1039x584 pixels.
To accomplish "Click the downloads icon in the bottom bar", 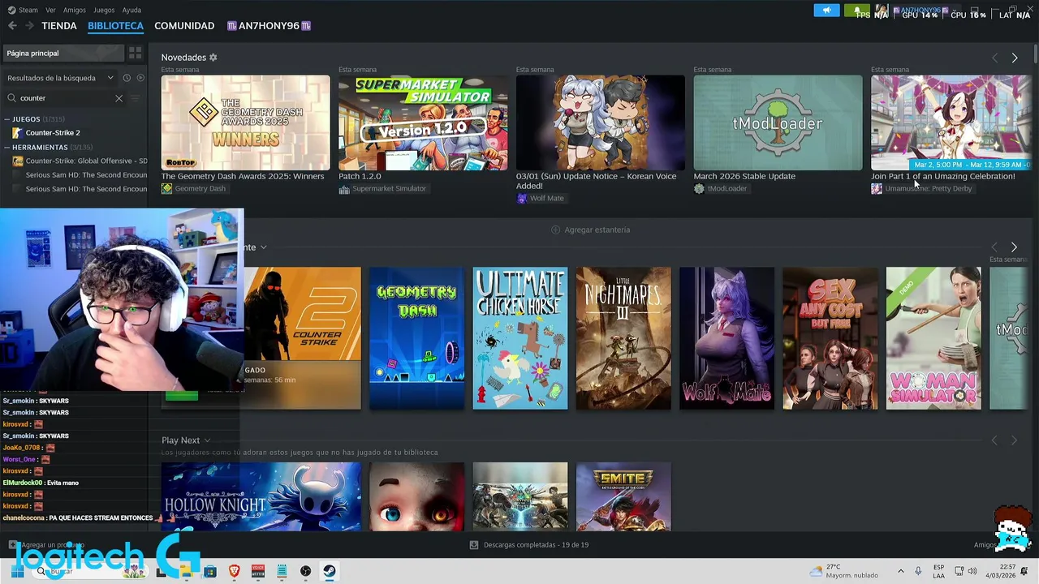I will pyautogui.click(x=474, y=545).
